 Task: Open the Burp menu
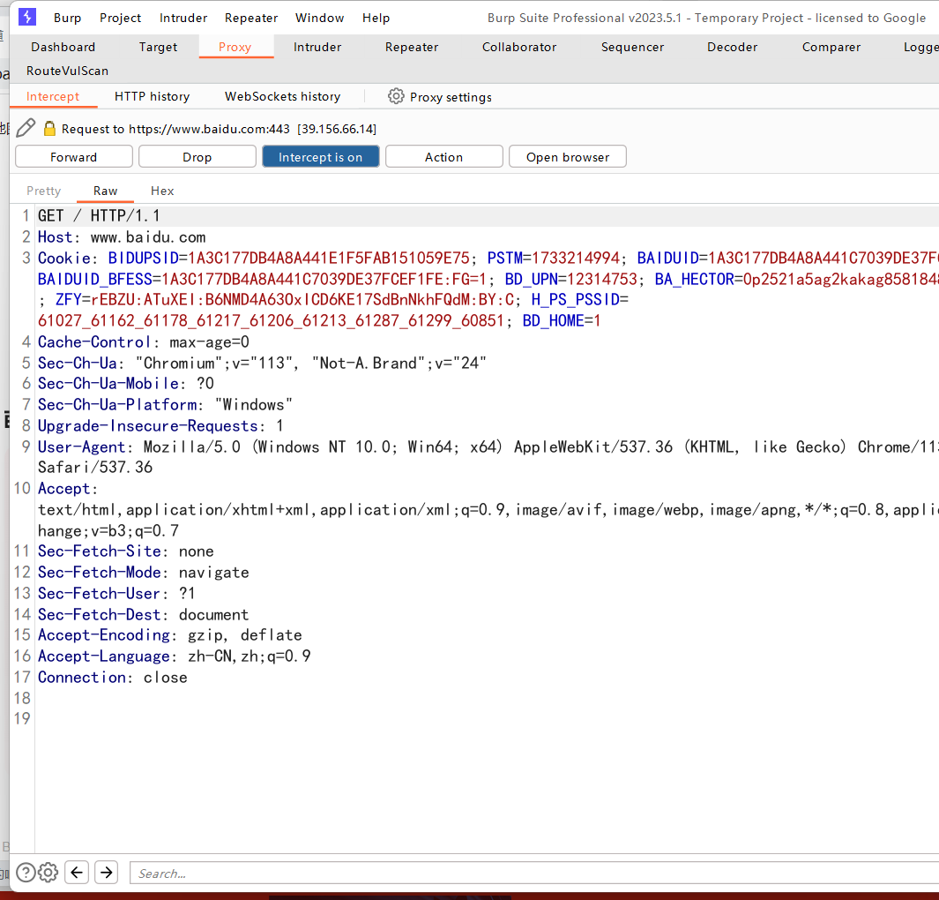click(x=67, y=18)
